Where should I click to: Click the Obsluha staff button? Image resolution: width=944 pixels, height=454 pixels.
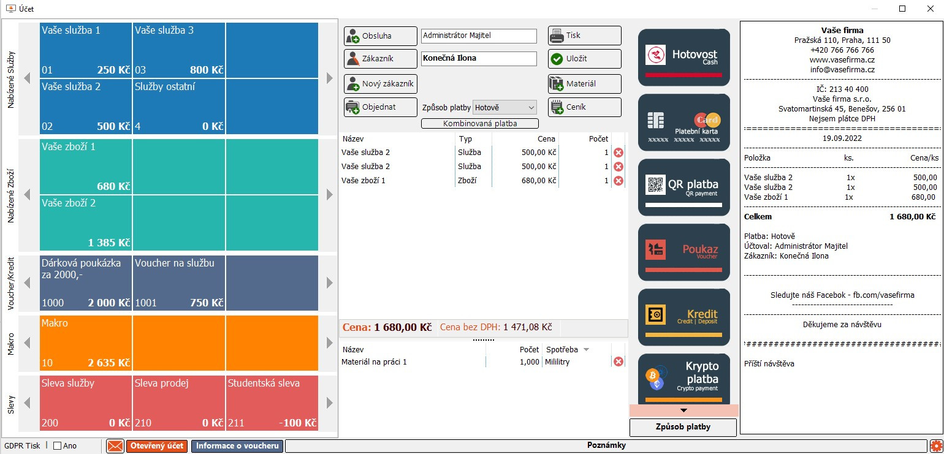coord(380,36)
